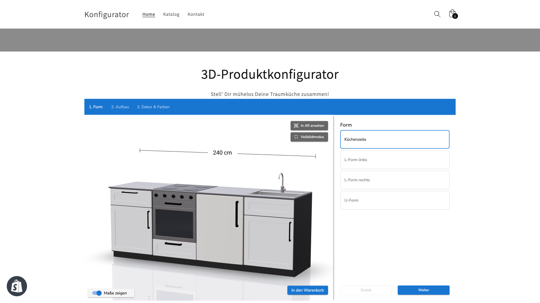This screenshot has height=303, width=540.
Task: Open the Katalog menu link
Action: tap(171, 14)
